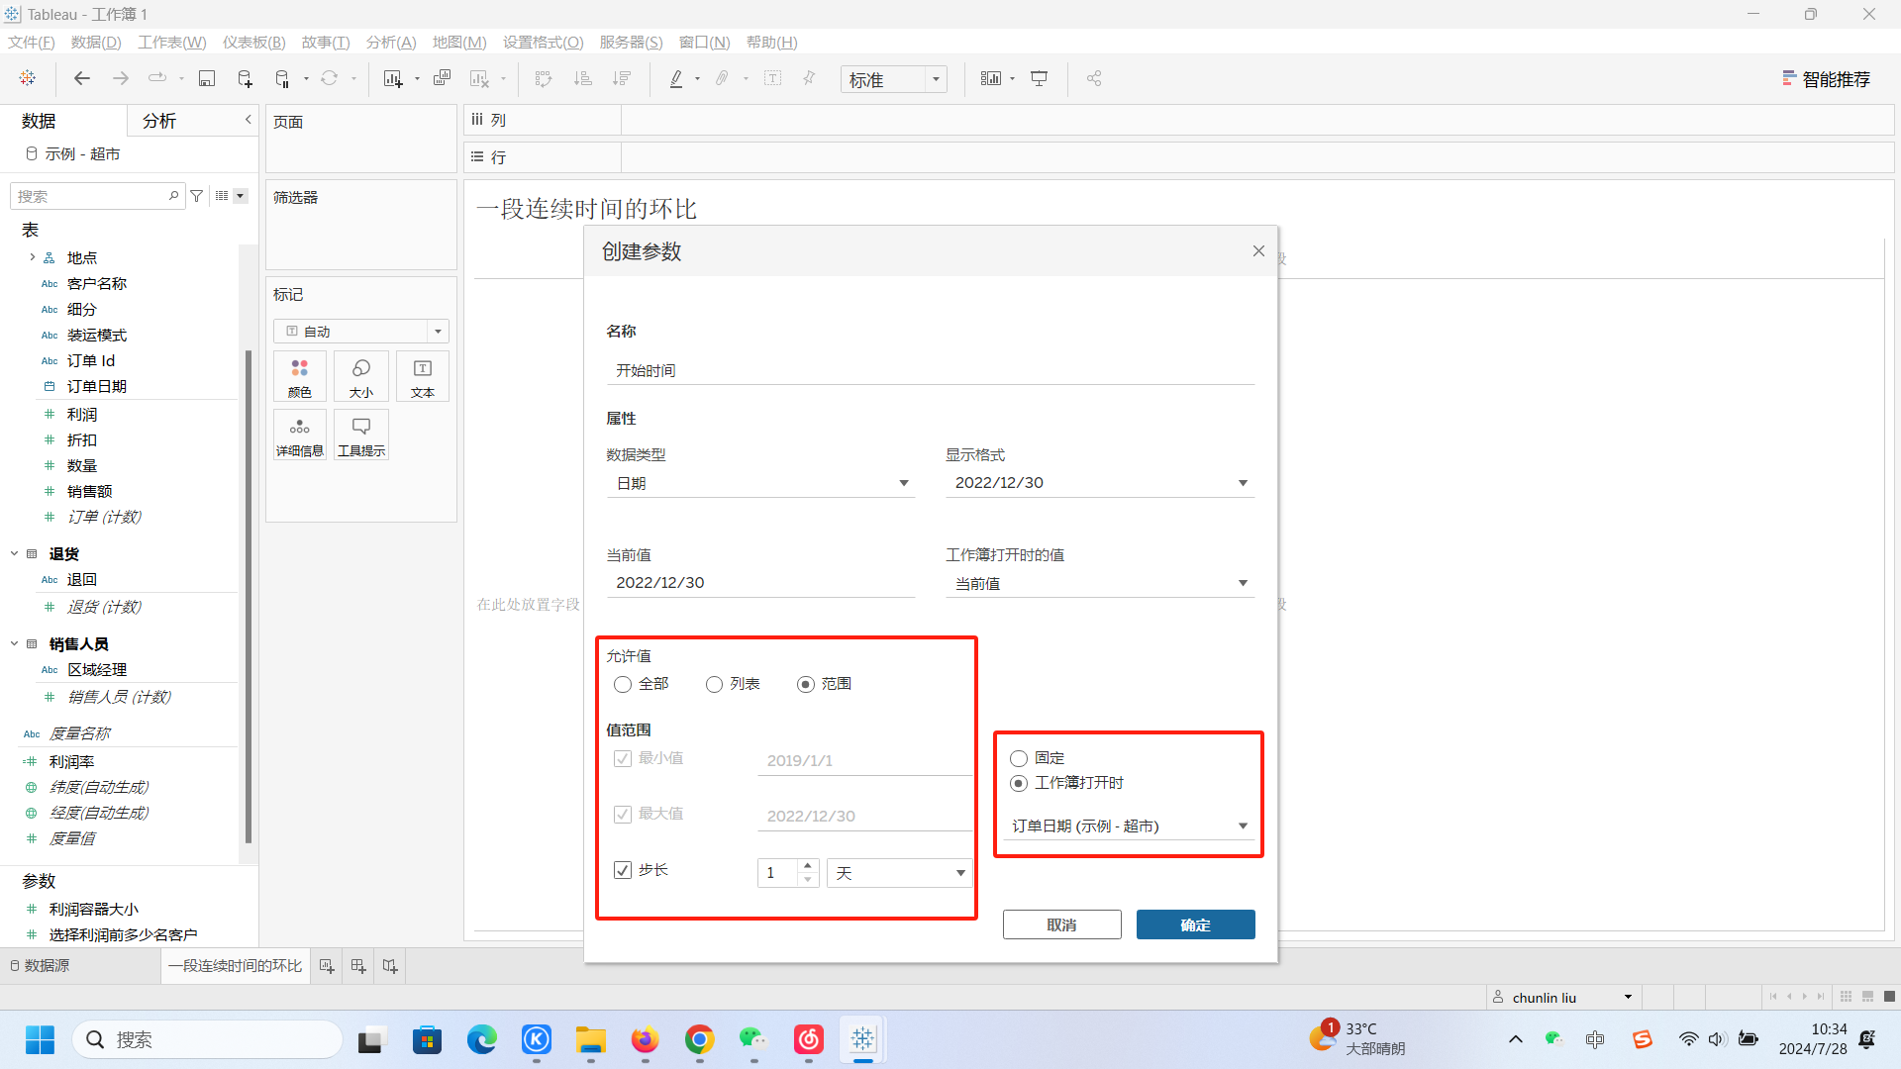Click the 详细信息 (Detail) mark card

(299, 435)
